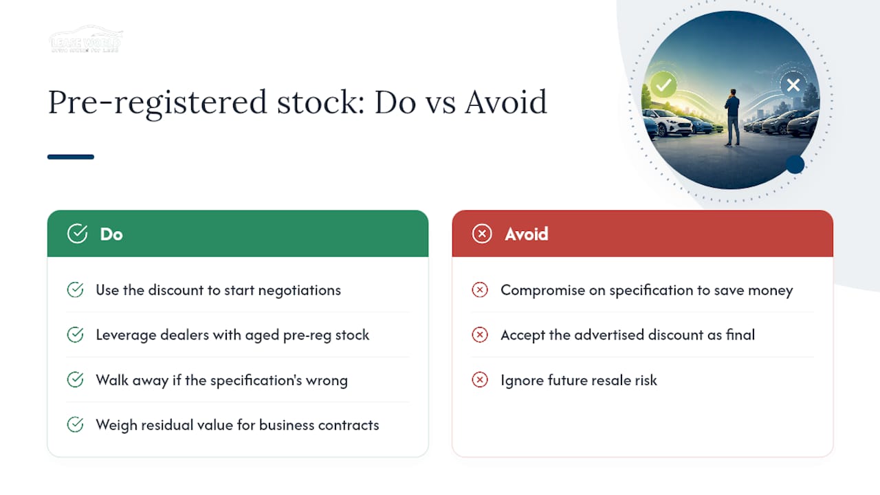
Task: Click the green checkmark badge on the photo
Action: click(663, 85)
